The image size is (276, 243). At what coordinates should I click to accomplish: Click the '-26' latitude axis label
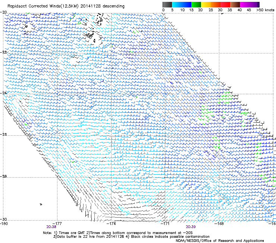tap(3, 135)
